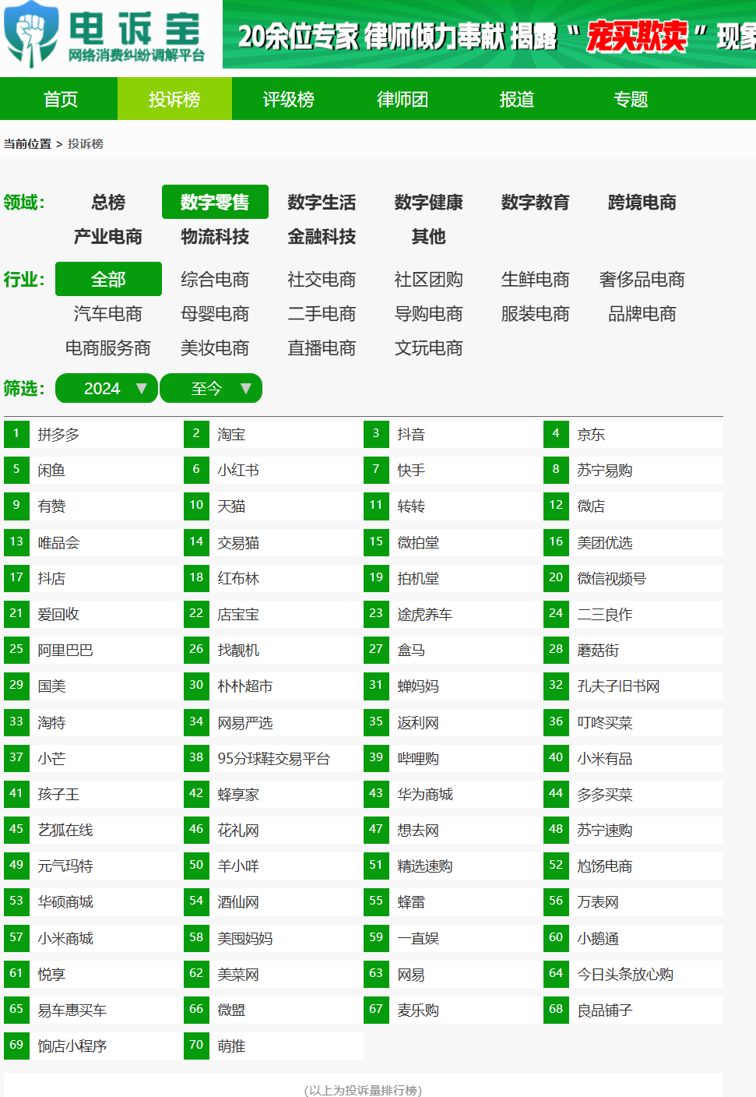Open the 报道 navigation tab

[517, 99]
